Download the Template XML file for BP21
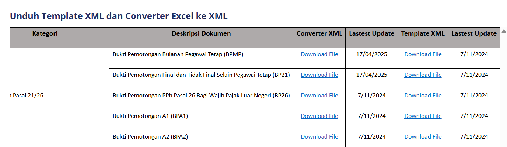 point(423,75)
